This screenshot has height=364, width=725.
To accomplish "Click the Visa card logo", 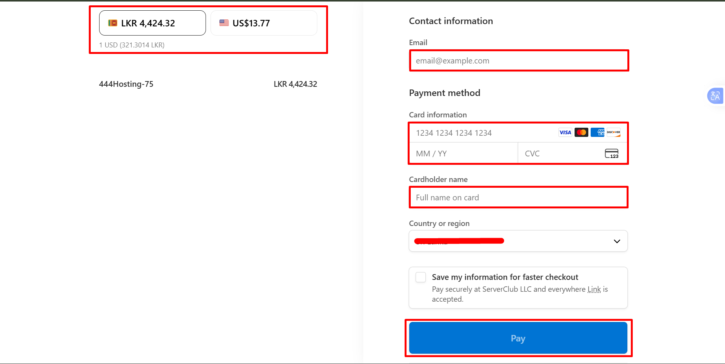I will [565, 133].
